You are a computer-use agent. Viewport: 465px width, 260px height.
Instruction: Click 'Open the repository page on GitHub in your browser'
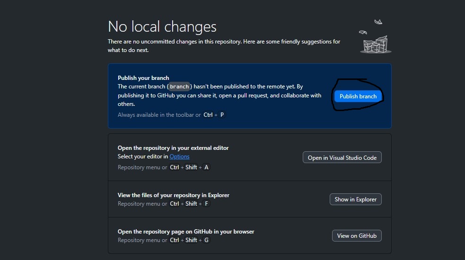(186, 232)
